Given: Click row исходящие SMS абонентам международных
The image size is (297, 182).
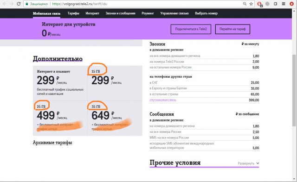Looking at the screenshot, I should coord(204,146).
